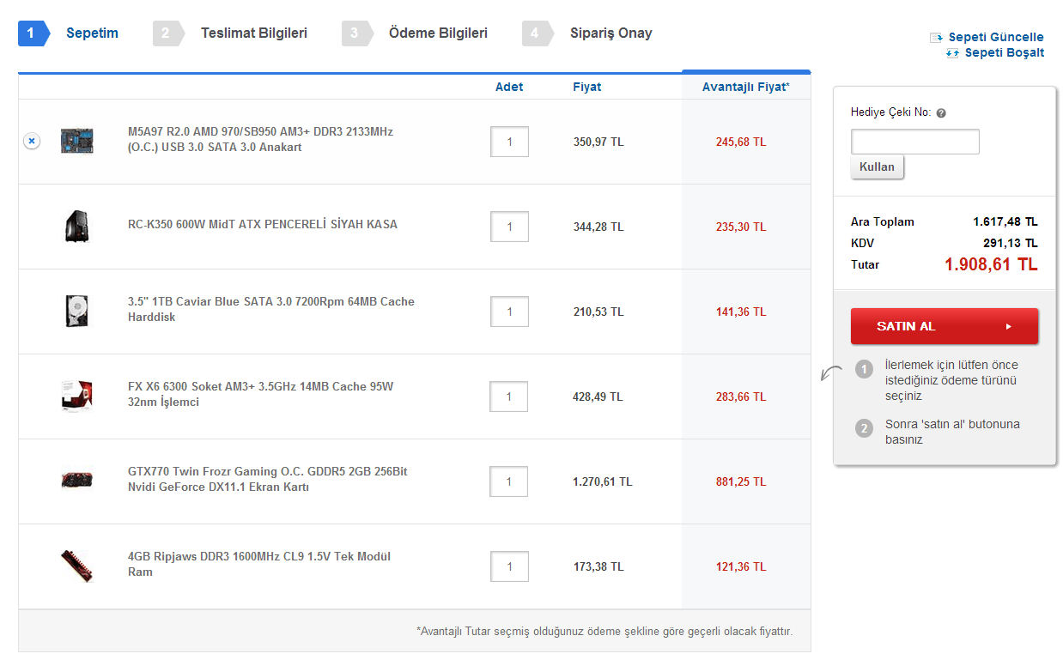Open the Caviar Blue harddisk thumbnail
Viewport: 1063px width, 672px height.
coord(76,311)
